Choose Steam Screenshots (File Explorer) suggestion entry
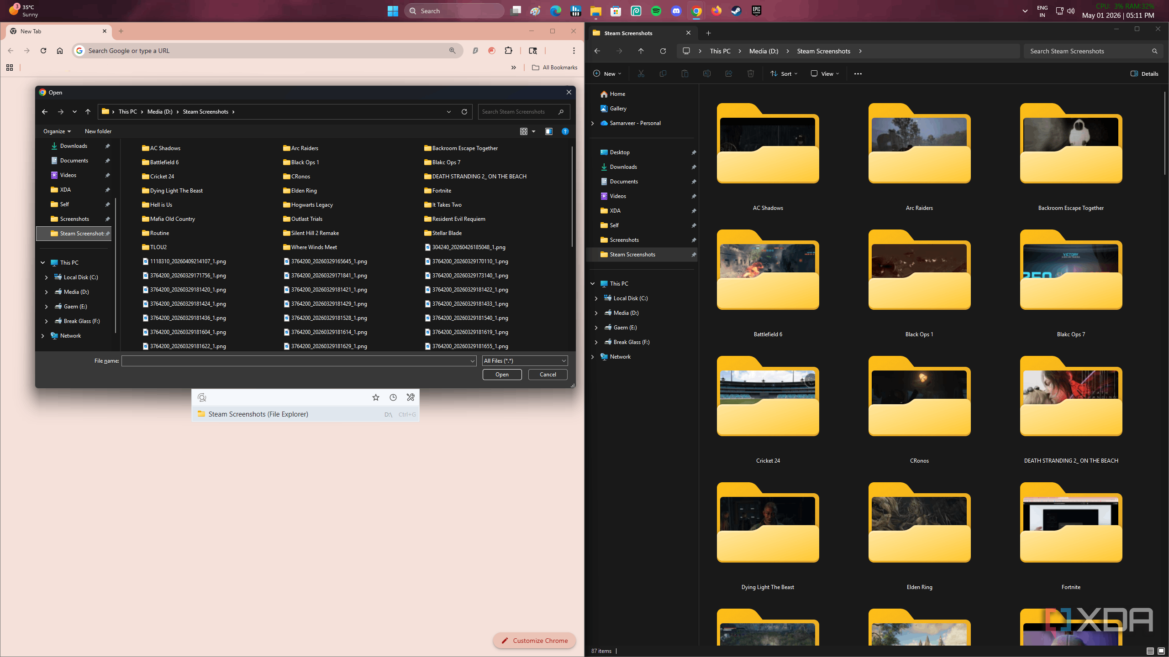This screenshot has width=1169, height=657. click(305, 414)
